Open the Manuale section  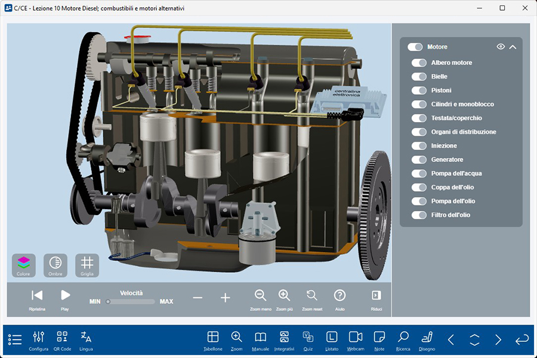click(260, 337)
